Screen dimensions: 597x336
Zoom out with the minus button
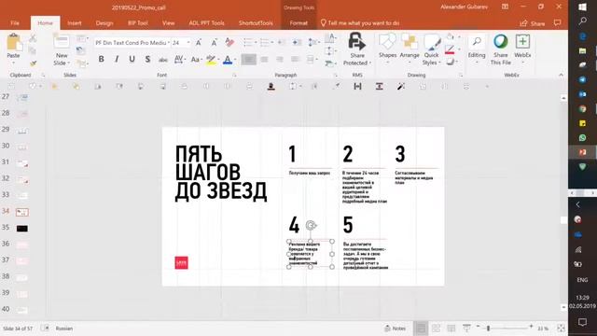(478, 327)
